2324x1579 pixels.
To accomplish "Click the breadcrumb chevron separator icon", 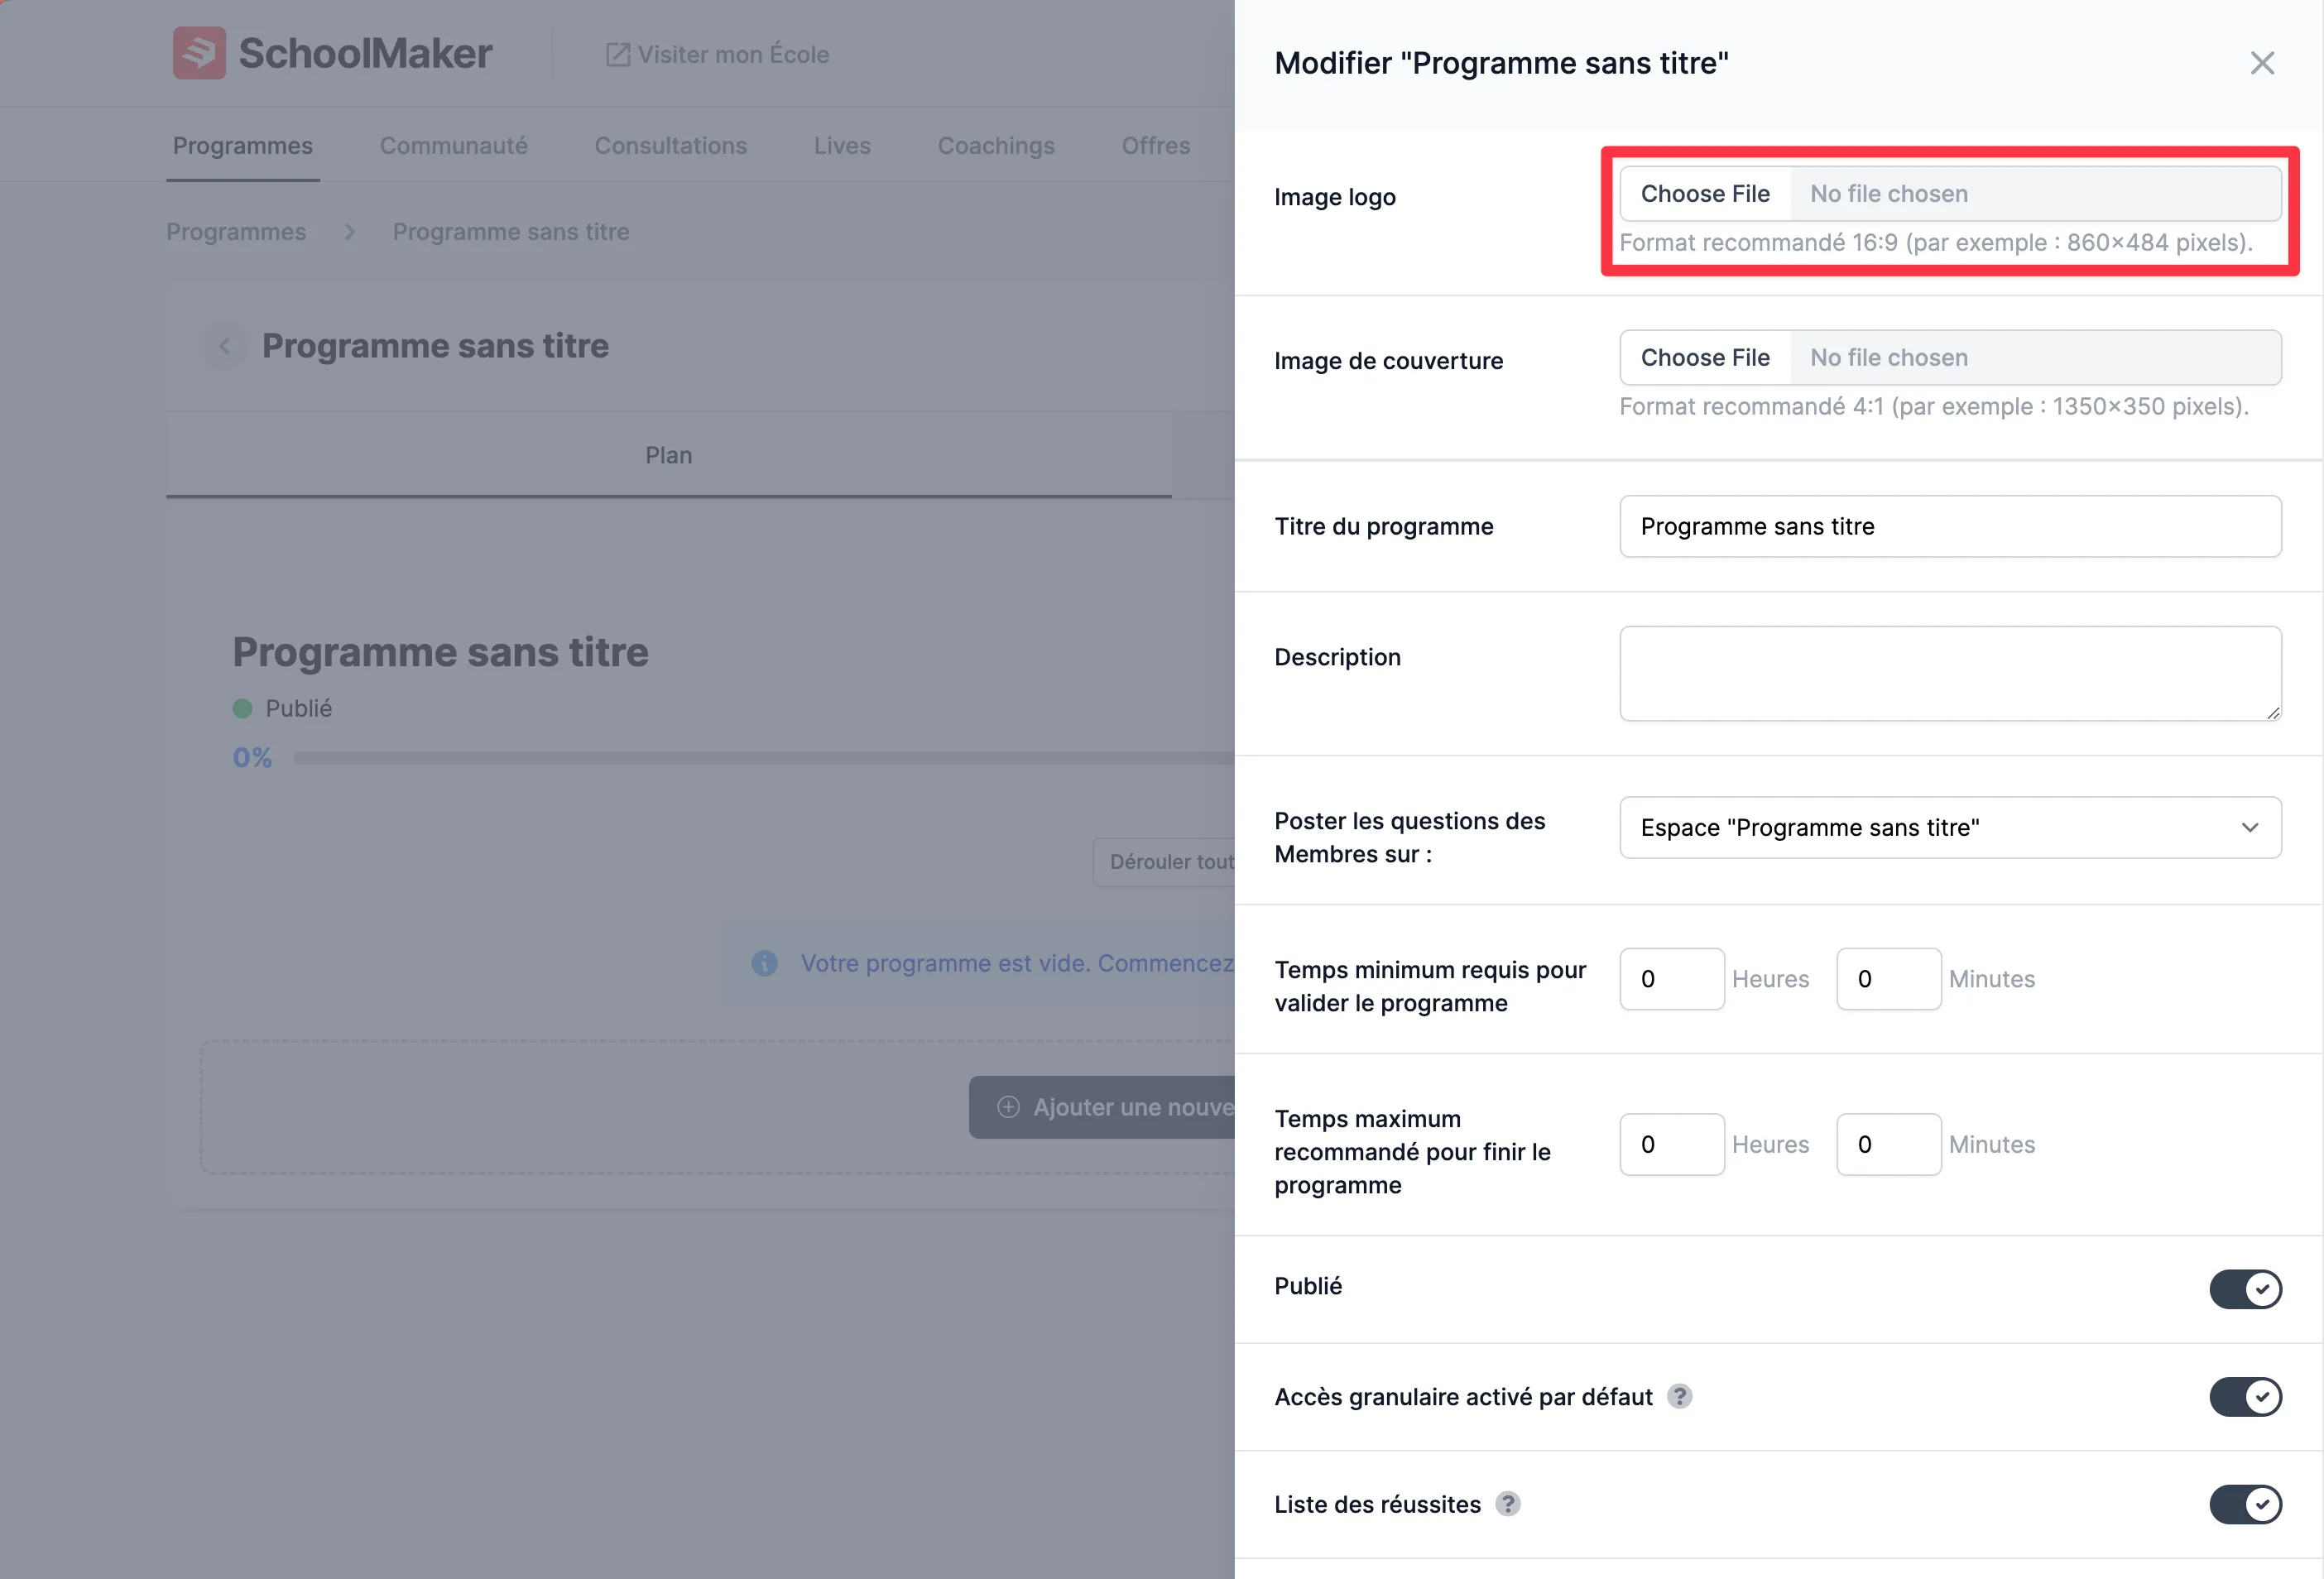I will (x=349, y=232).
